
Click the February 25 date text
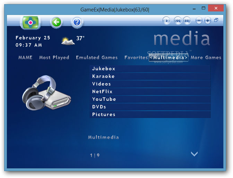[33, 38]
